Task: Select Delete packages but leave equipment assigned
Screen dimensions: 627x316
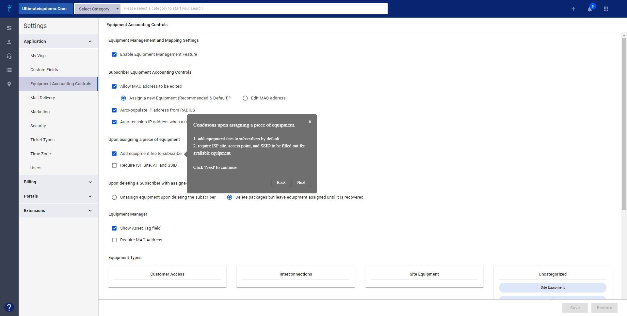Action: tap(230, 197)
